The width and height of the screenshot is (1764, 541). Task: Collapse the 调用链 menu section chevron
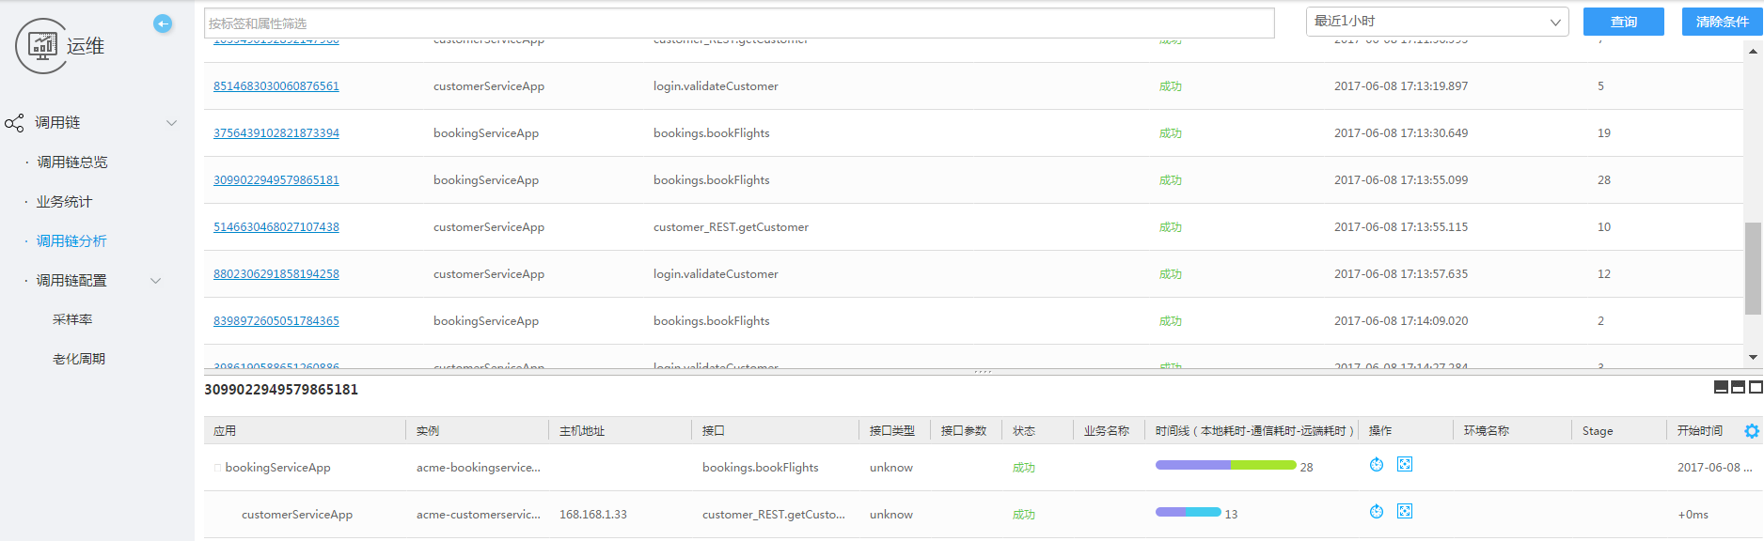pos(171,123)
